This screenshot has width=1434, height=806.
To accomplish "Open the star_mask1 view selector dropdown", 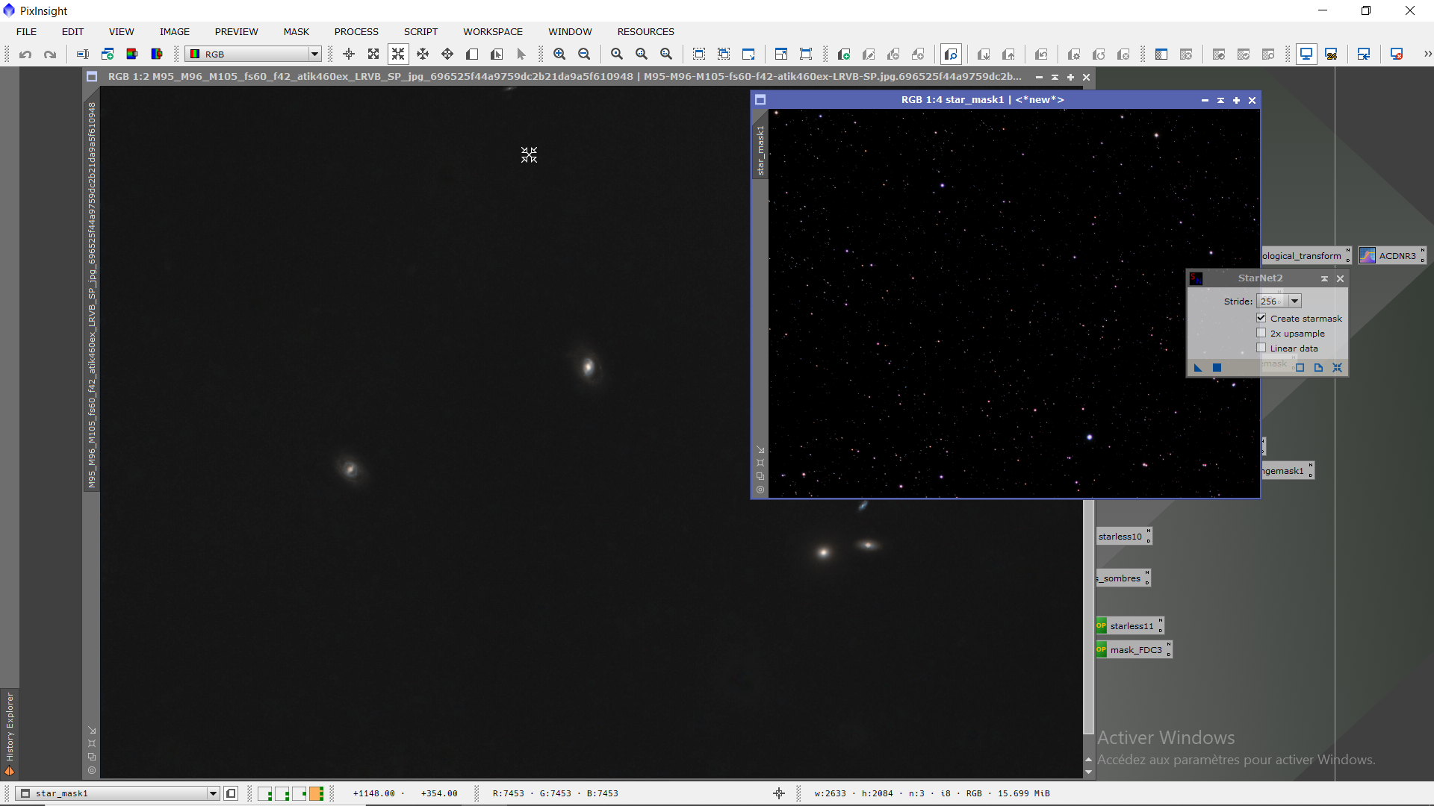I will click(213, 793).
